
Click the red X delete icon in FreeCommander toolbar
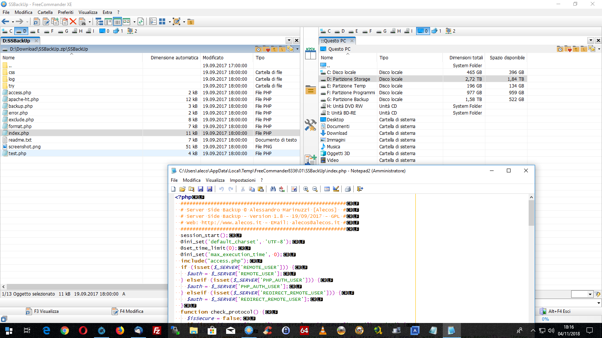(73, 22)
